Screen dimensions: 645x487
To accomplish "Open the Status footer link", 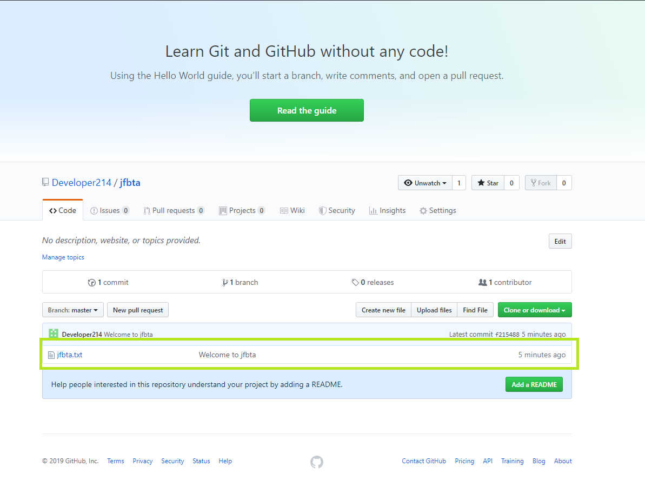I will pos(201,461).
